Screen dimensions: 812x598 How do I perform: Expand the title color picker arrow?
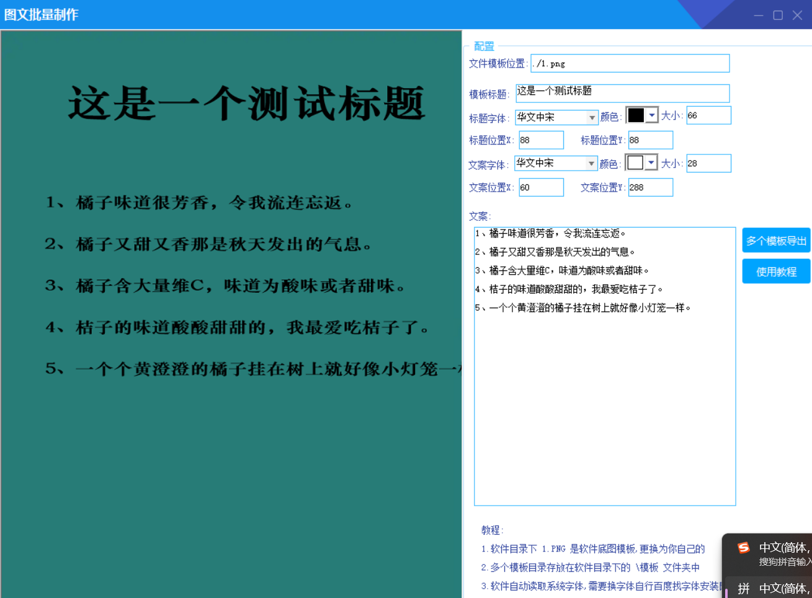tap(651, 115)
